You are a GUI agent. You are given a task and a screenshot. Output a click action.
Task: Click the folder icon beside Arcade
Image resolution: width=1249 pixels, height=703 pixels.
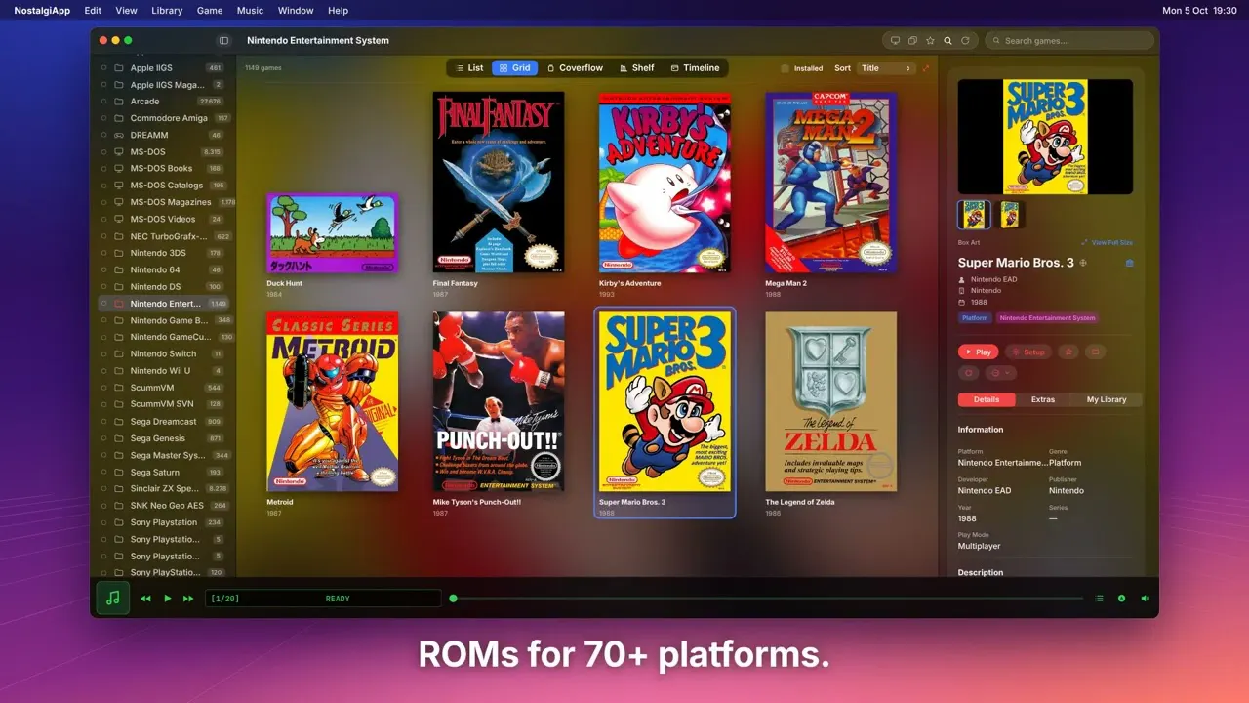pos(119,102)
